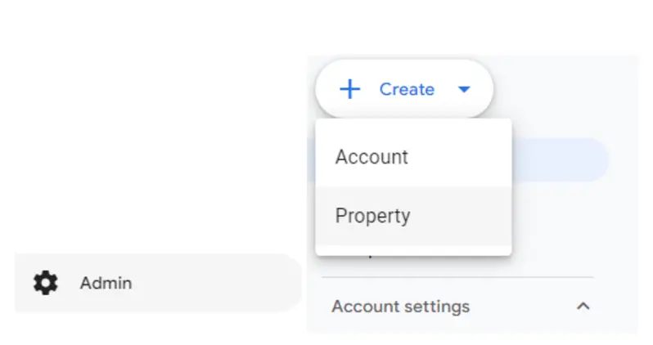Click the Account settings heading
Image resolution: width=653 pixels, height=345 pixels.
401,307
